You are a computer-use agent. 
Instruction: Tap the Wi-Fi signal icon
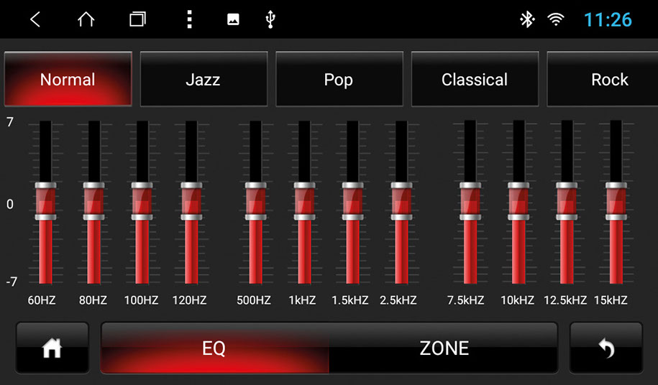click(x=556, y=19)
